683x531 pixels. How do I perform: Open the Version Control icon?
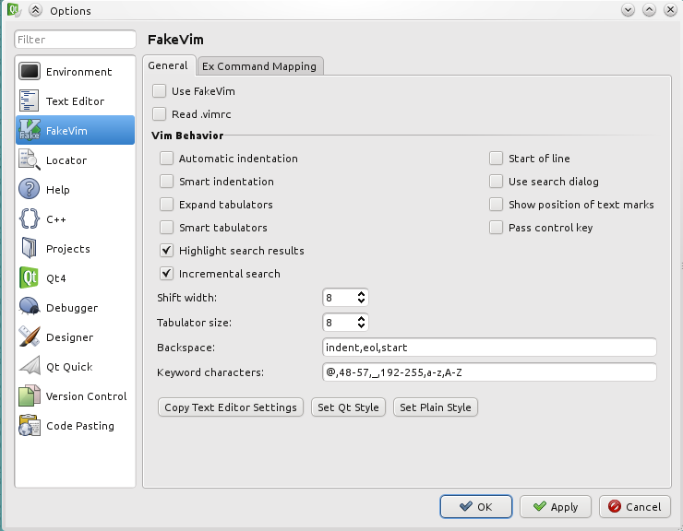[30, 396]
